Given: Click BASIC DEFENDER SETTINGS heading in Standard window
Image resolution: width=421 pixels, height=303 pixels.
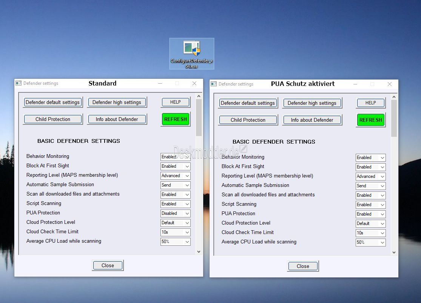Looking at the screenshot, I should 79,141.
